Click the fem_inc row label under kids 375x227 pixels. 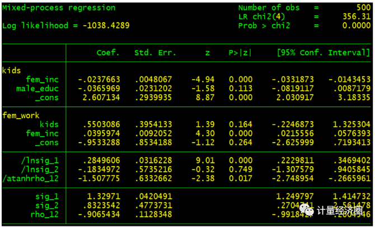pos(42,80)
